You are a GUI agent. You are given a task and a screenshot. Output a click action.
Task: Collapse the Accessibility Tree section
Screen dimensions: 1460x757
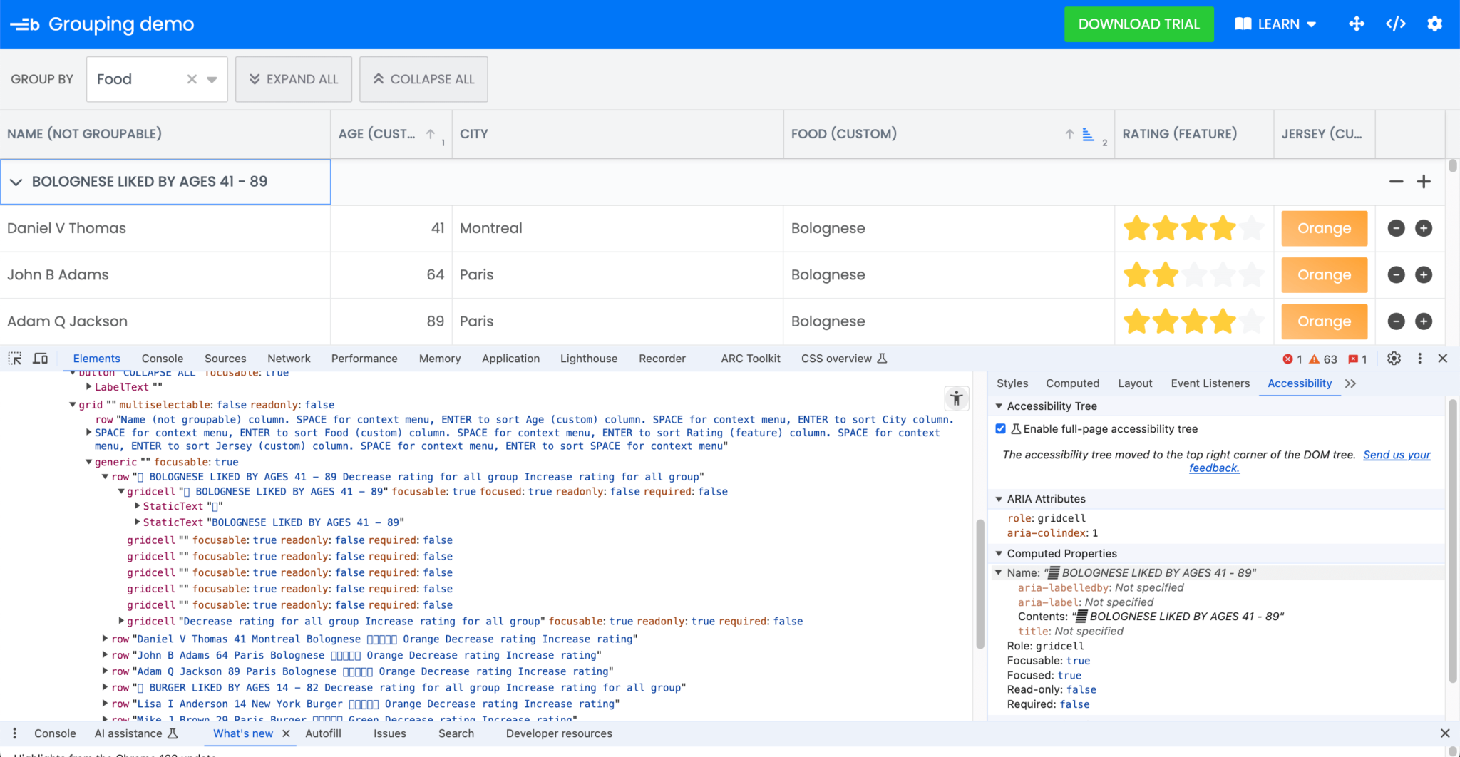coord(999,406)
